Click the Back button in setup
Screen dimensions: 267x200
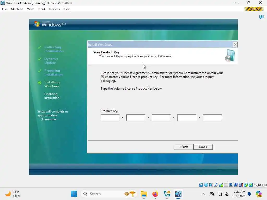coord(183,147)
